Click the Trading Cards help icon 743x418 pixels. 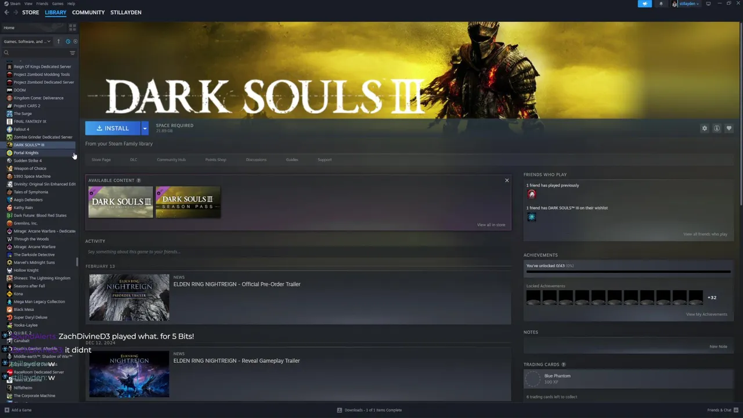564,365
